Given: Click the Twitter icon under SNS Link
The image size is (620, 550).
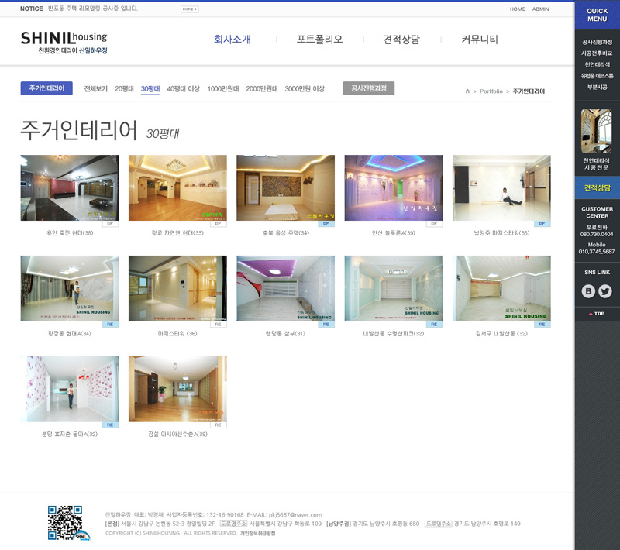Looking at the screenshot, I should tap(605, 291).
